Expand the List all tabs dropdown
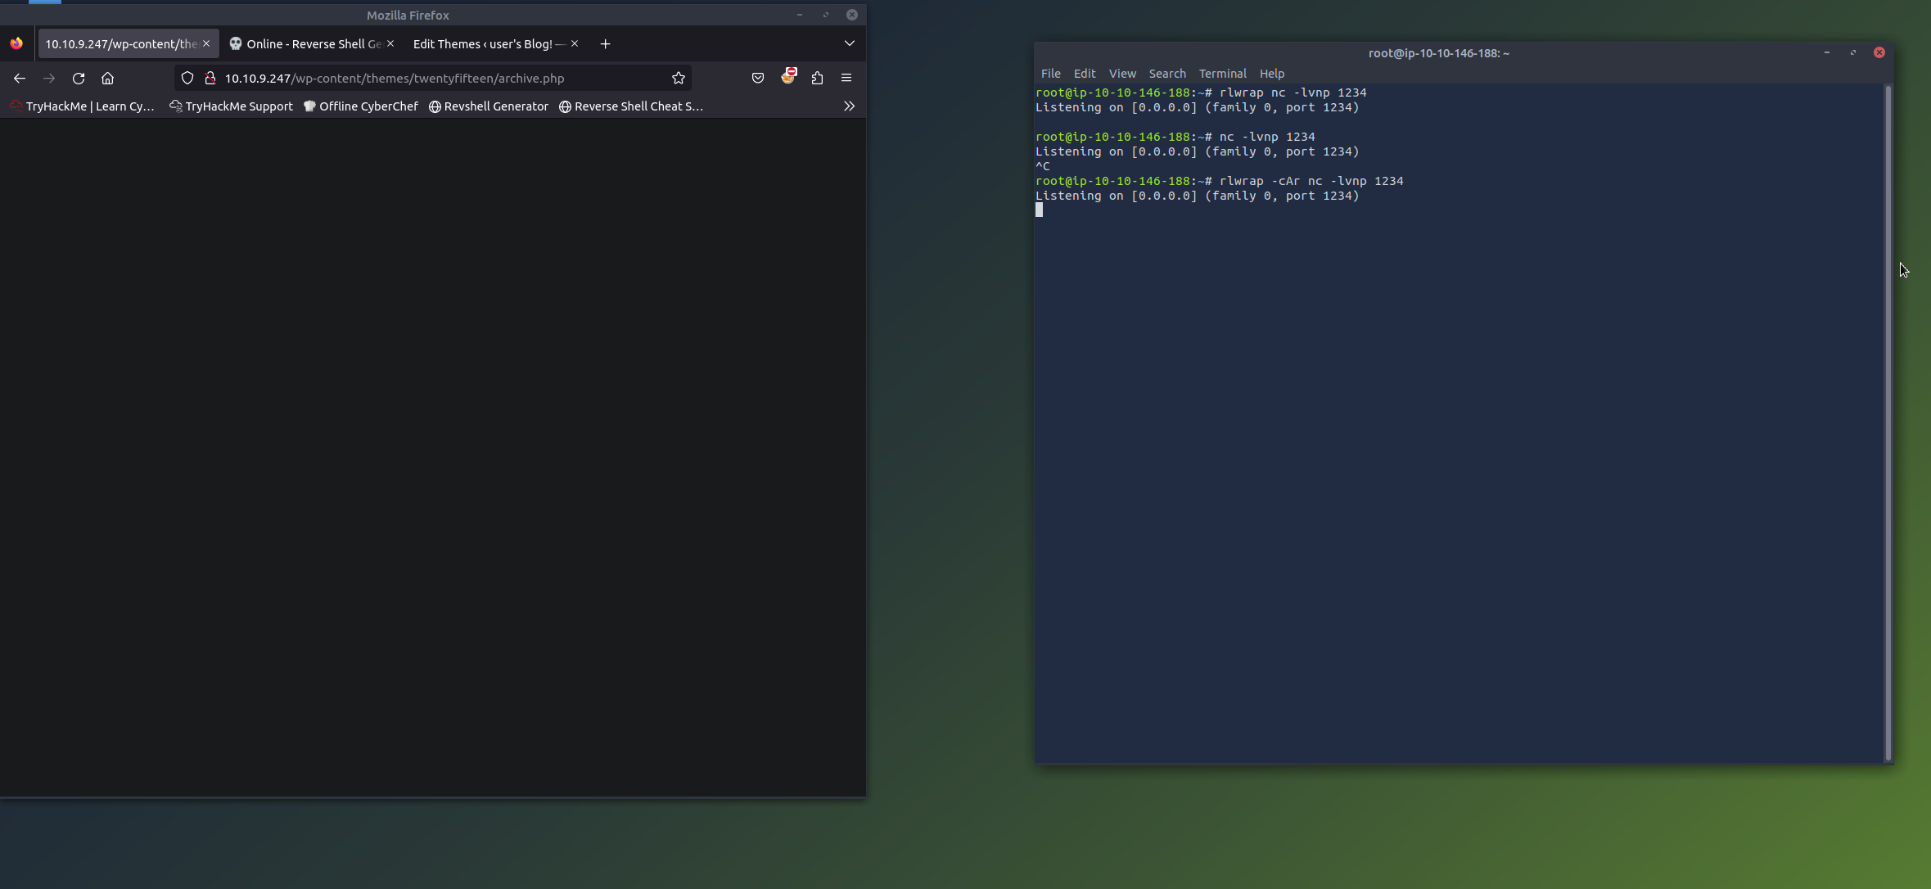The width and height of the screenshot is (1931, 889). 849,43
